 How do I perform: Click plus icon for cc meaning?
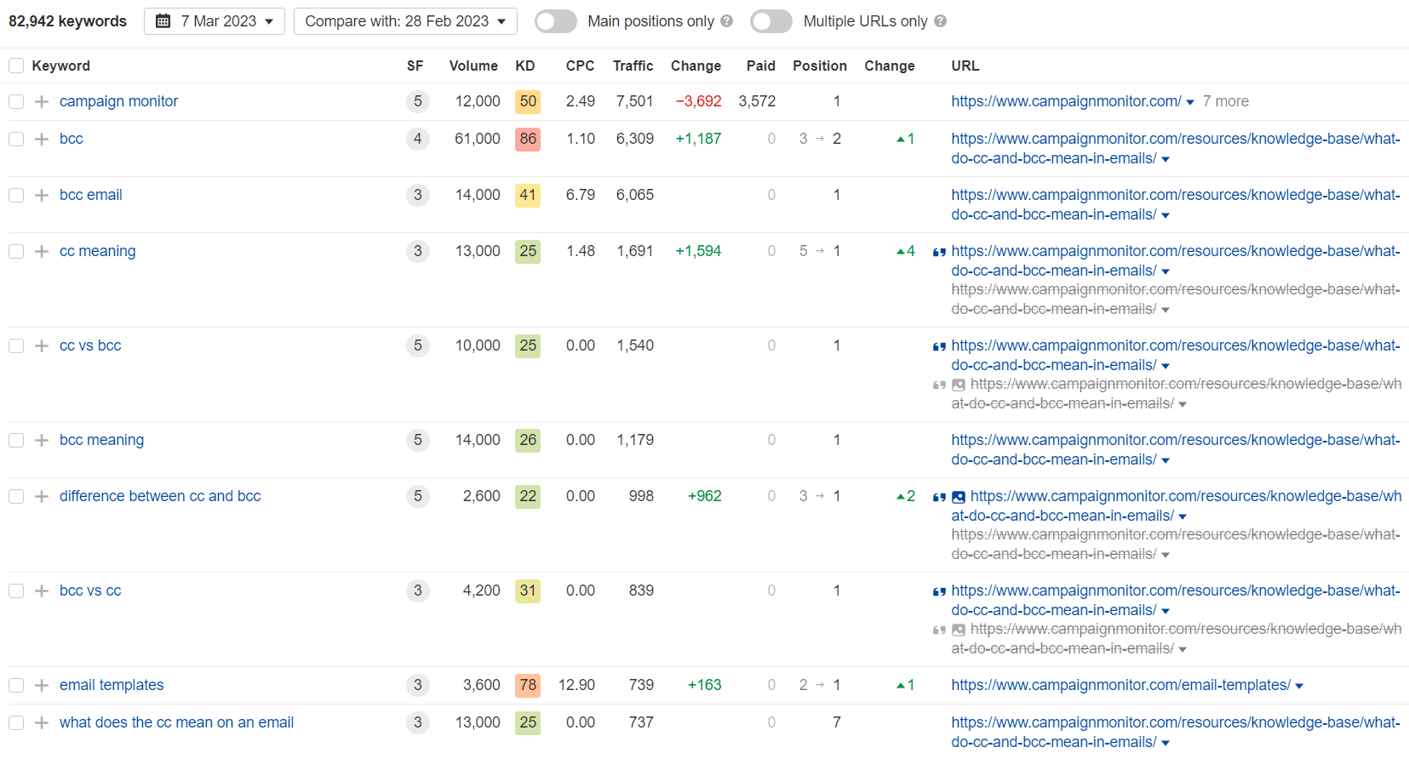tap(42, 251)
